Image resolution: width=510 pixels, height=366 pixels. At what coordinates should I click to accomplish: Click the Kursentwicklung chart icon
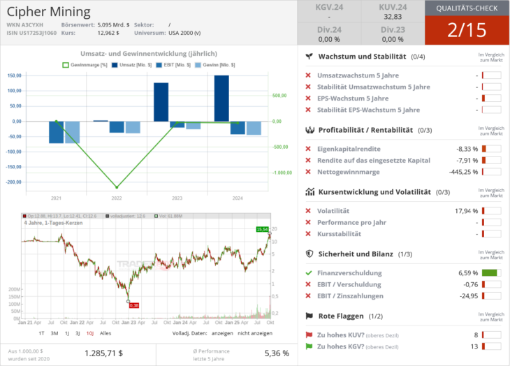[309, 191]
